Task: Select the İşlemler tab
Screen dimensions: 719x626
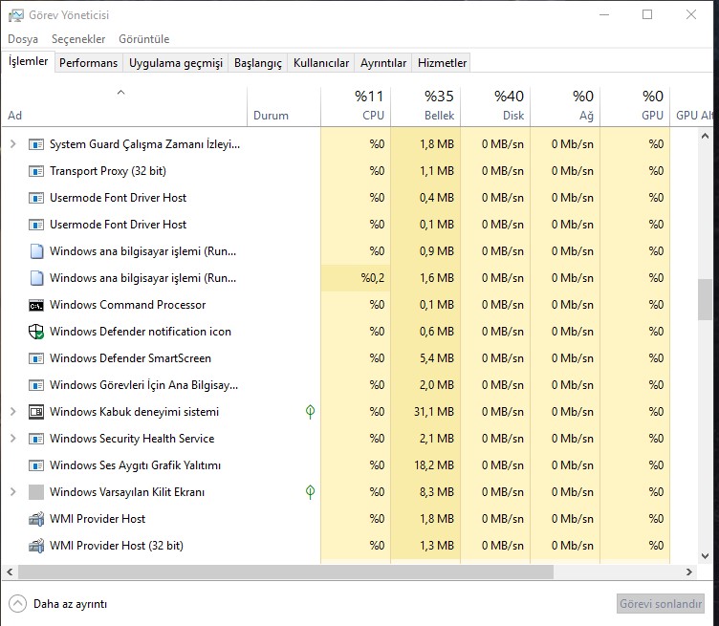Action: click(28, 61)
